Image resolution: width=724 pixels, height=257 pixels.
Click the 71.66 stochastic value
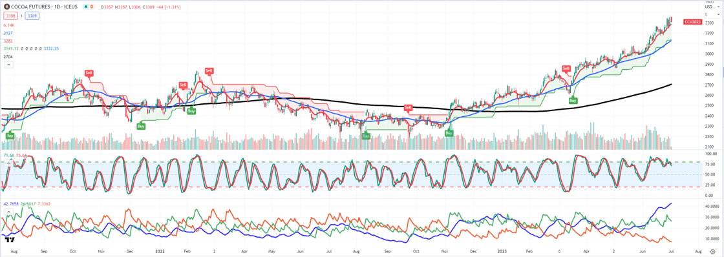[8, 156]
